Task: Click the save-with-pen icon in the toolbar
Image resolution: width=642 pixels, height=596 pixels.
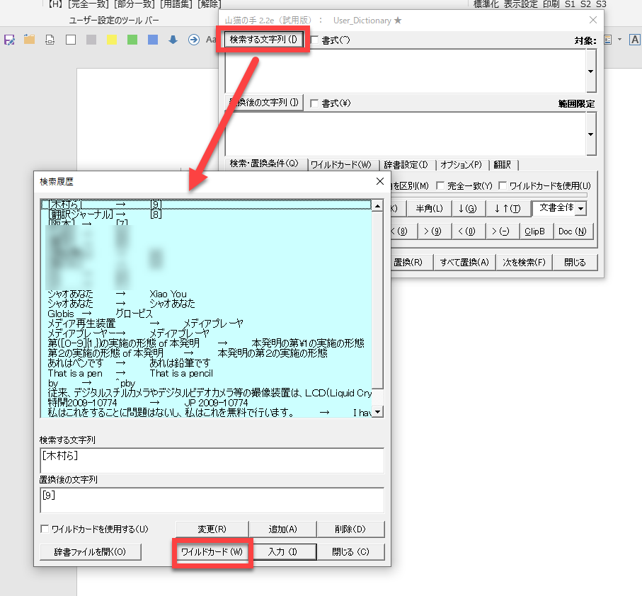Action: tap(9, 40)
